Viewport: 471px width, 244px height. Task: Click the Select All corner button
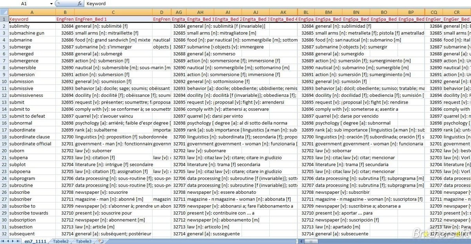pyautogui.click(x=4, y=12)
